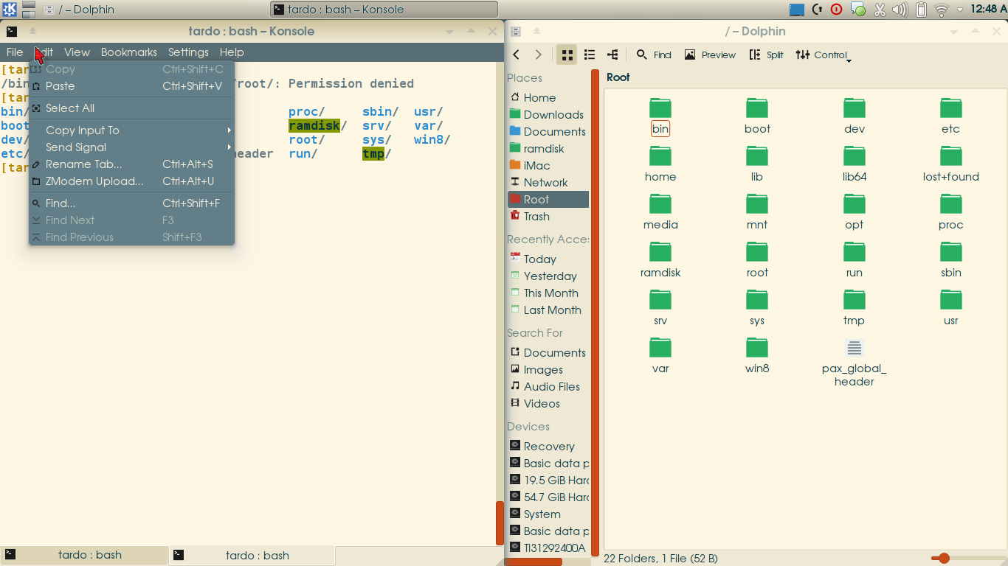Open the Control dropdown menu in Dolphin

pyautogui.click(x=824, y=55)
